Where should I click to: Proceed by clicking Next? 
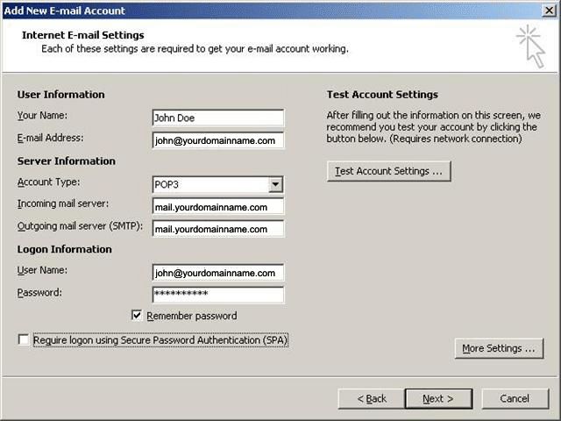click(x=438, y=398)
